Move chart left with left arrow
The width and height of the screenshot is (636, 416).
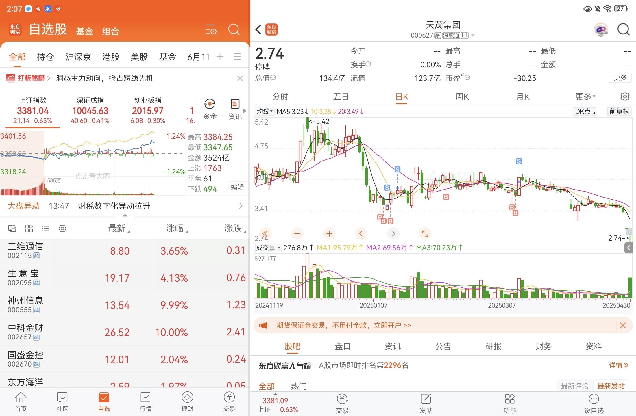point(361,233)
